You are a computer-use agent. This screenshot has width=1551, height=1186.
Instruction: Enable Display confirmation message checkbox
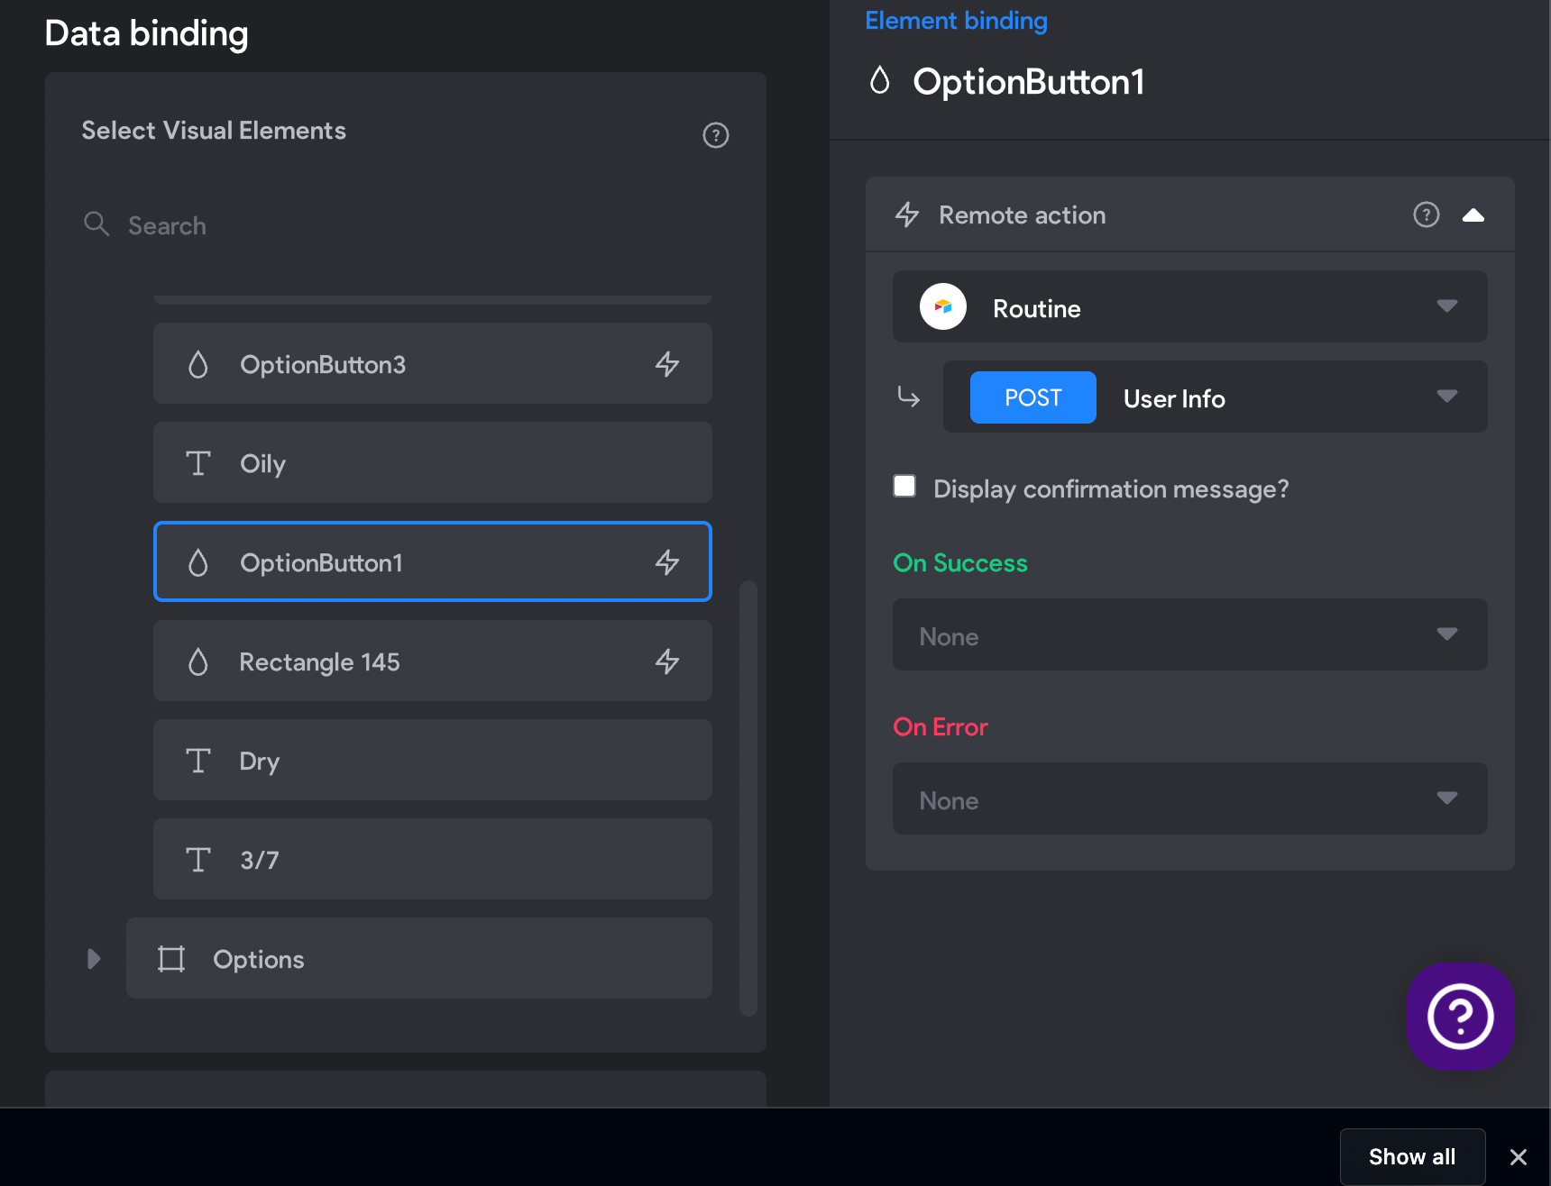pos(904,487)
